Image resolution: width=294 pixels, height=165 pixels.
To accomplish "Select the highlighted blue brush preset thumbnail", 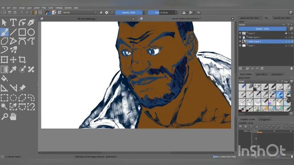I will coord(280,95).
